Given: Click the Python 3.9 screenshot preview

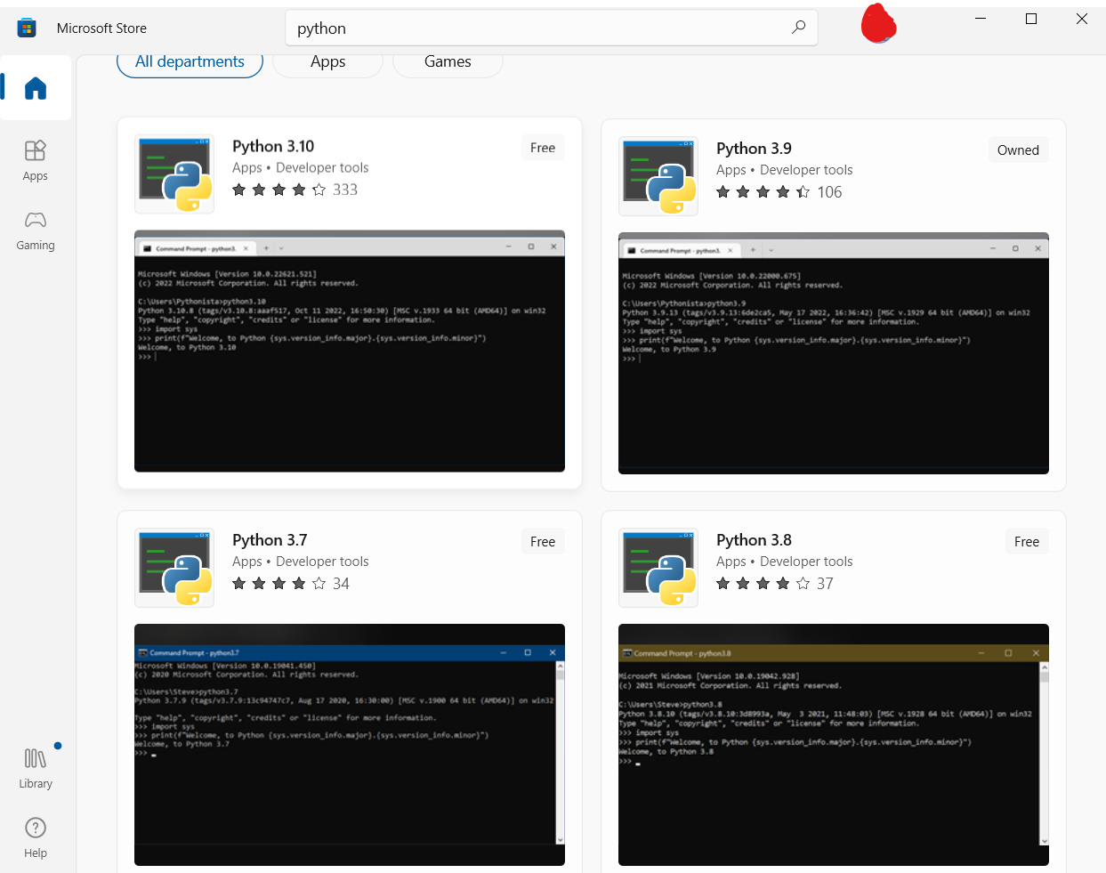Looking at the screenshot, I should [x=834, y=352].
